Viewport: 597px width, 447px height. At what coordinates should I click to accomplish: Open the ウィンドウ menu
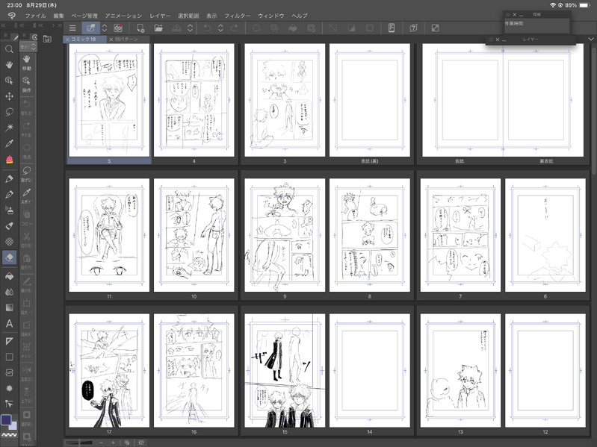[271, 16]
